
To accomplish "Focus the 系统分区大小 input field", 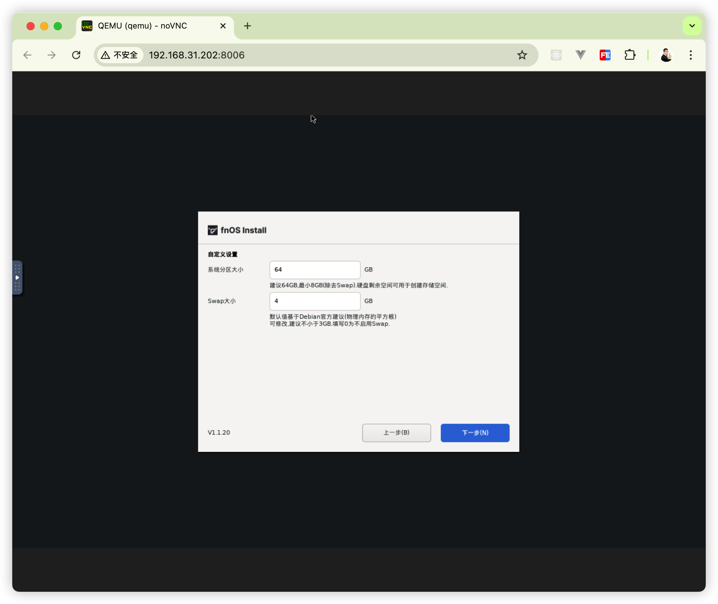I will coord(314,270).
